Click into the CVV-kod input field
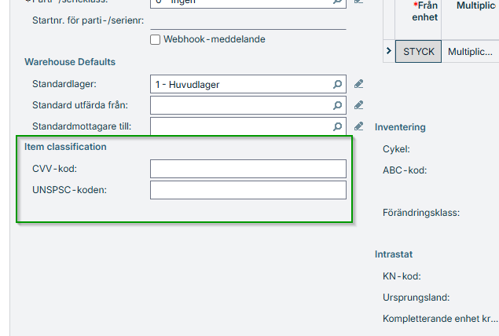 (x=248, y=169)
